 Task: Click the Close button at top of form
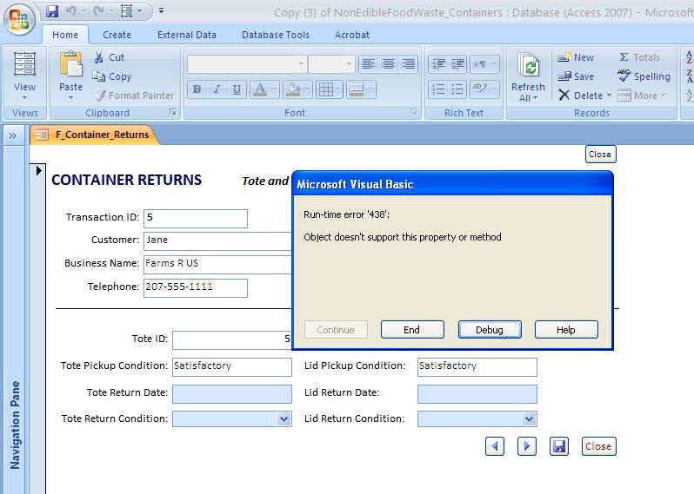point(600,155)
